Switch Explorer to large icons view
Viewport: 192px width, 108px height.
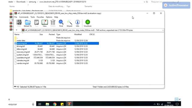tap(180, 99)
